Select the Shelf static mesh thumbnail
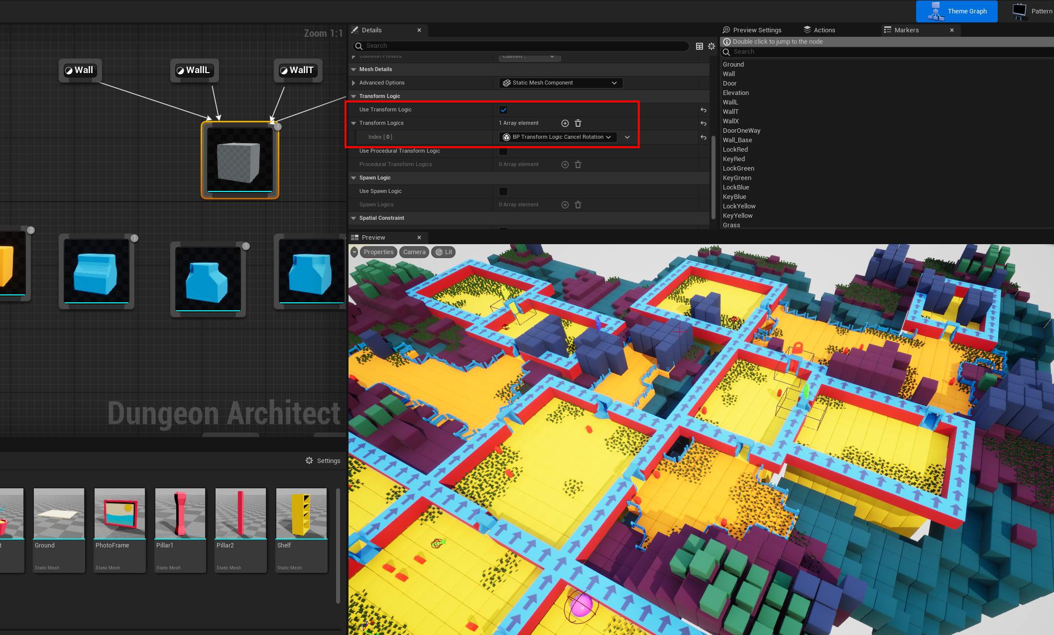The image size is (1054, 635). [x=301, y=530]
